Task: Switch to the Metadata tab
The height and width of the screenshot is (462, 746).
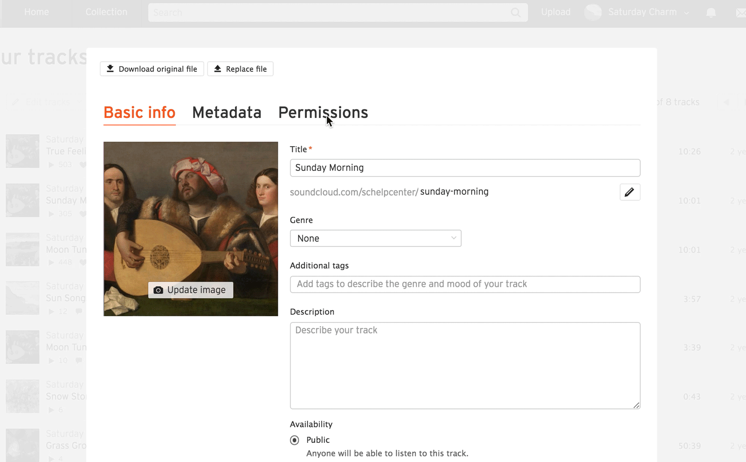Action: tap(227, 113)
